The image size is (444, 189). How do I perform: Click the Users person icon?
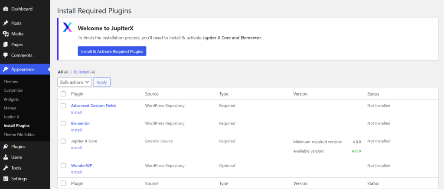[x=5, y=157]
